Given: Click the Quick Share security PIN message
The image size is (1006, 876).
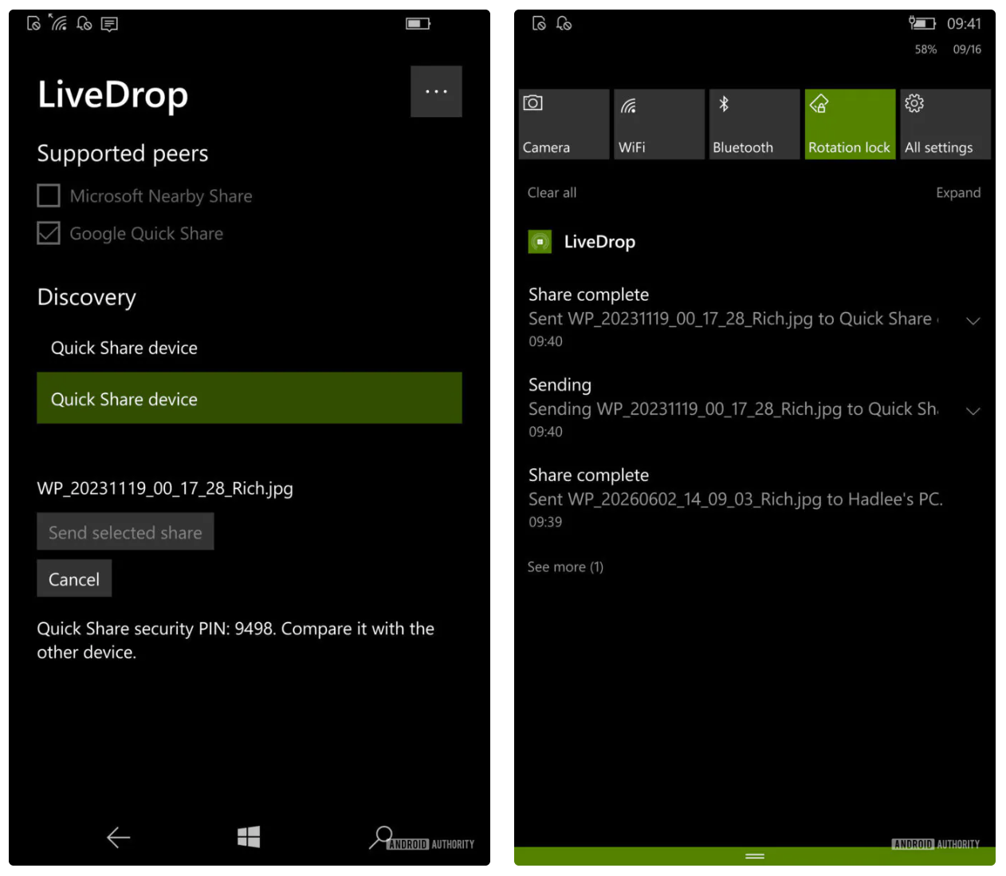Looking at the screenshot, I should coord(235,640).
